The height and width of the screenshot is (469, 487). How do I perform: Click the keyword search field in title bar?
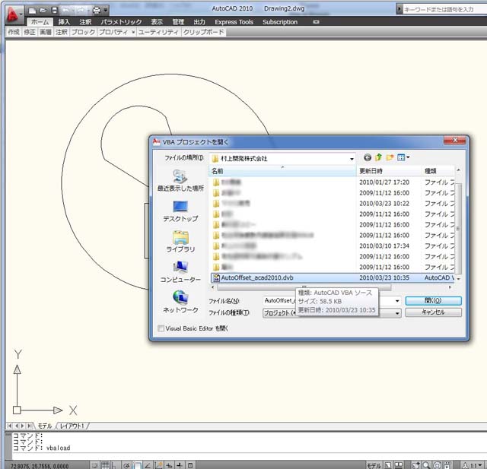tap(444, 10)
